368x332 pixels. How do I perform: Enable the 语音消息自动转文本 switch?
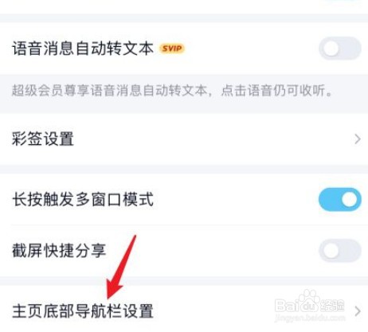340,49
